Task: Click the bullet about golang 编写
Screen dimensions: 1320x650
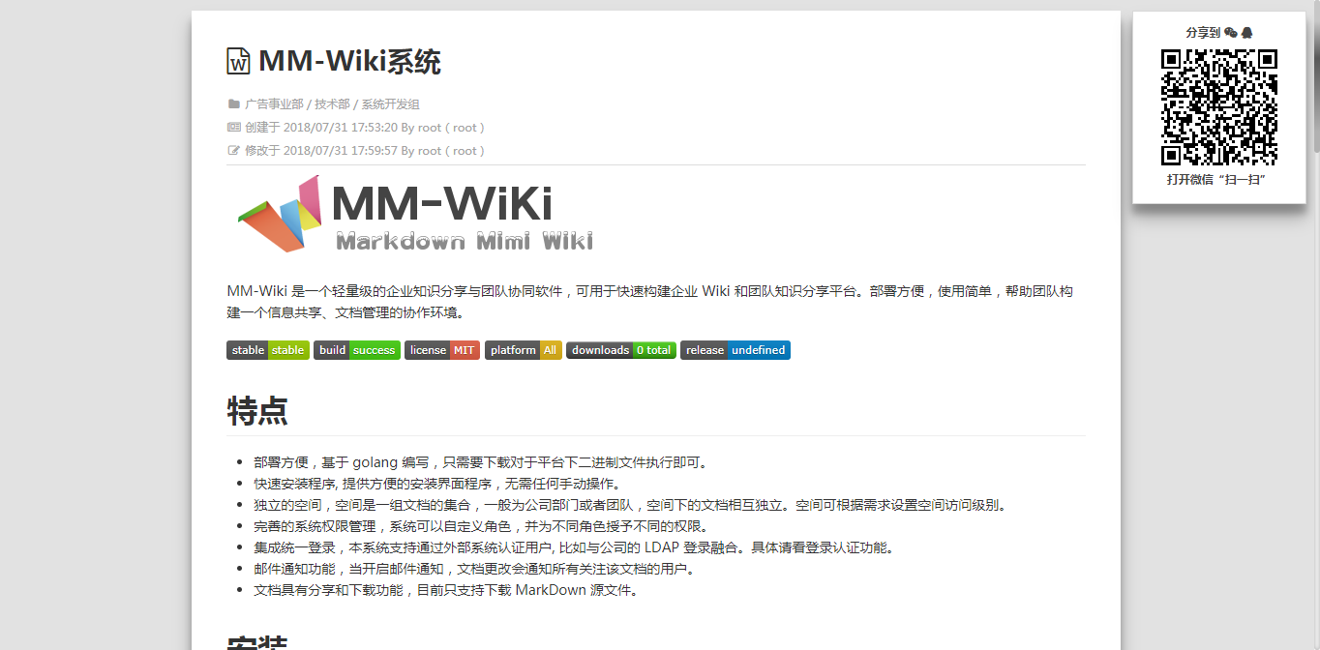Action: coord(481,462)
